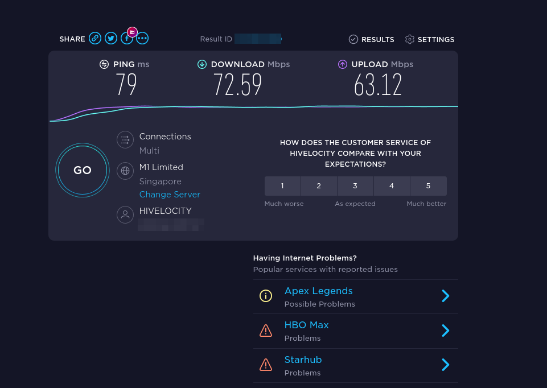
Task: Select rating 5 Much better
Action: coord(428,186)
